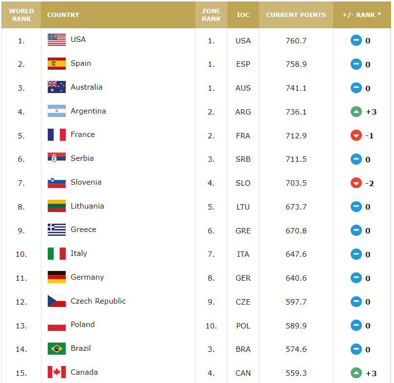394x383 pixels.
Task: Sort by the World Rank column header
Action: pyautogui.click(x=21, y=15)
